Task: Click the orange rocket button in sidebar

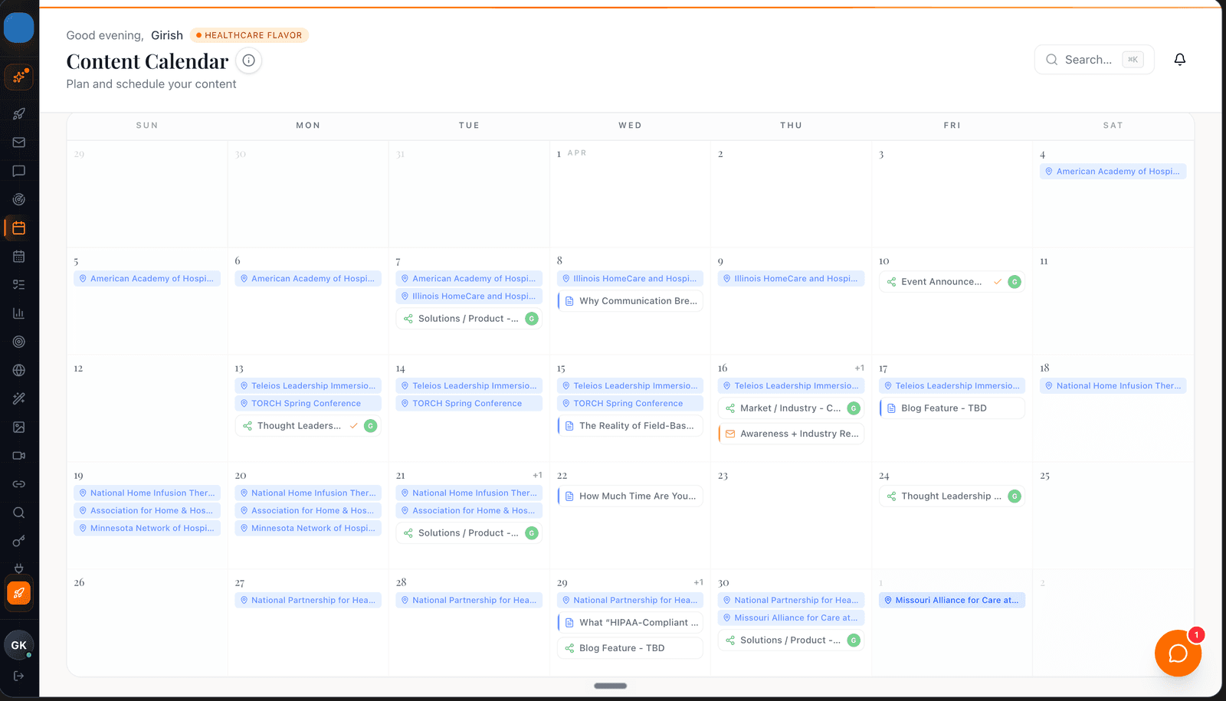Action: click(x=19, y=593)
